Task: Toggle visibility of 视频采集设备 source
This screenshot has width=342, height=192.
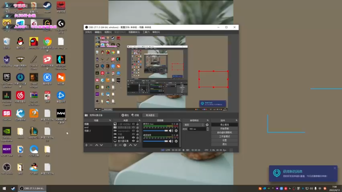Action: point(133,127)
